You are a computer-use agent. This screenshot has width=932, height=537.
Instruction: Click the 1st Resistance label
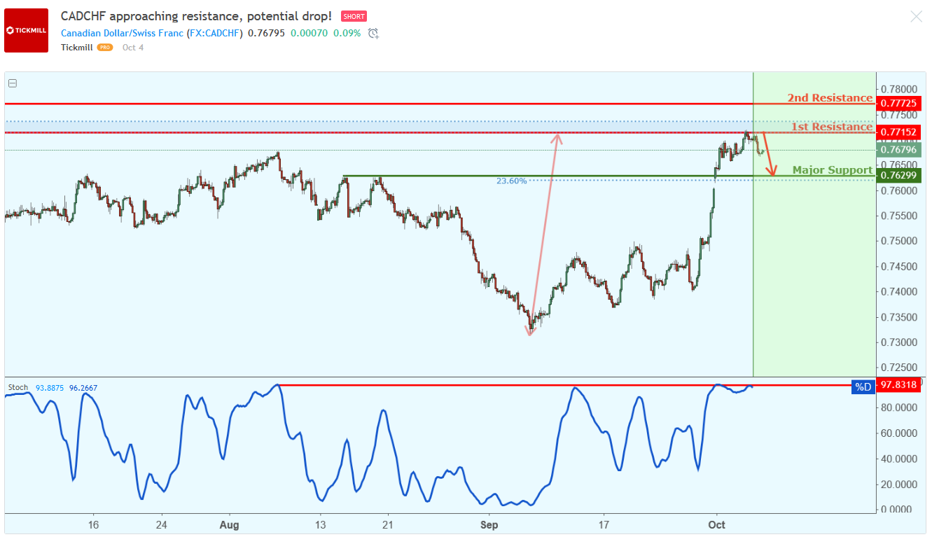coord(832,127)
